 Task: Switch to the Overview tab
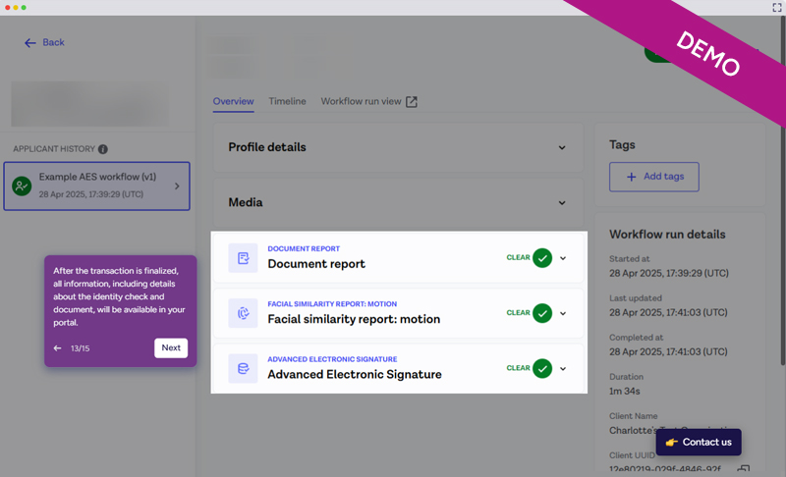click(233, 101)
